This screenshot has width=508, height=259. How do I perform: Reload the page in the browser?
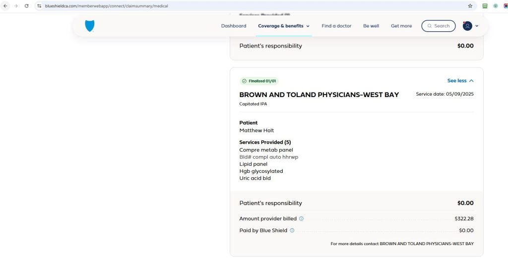tap(27, 6)
